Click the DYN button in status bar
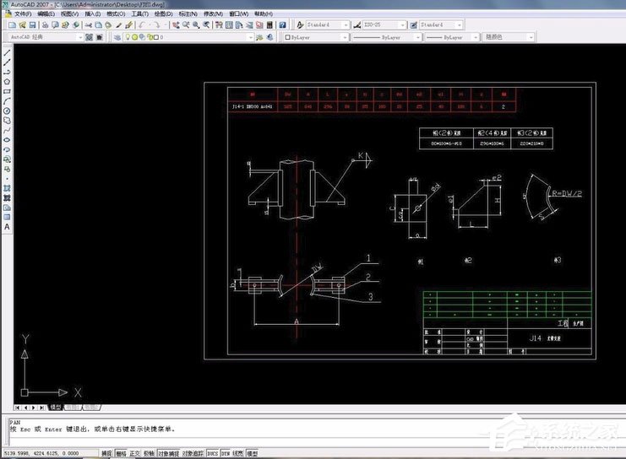626x459 pixels. point(226,453)
